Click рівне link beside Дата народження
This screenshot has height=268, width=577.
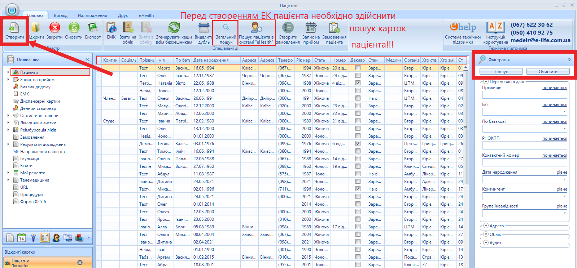coord(562,172)
